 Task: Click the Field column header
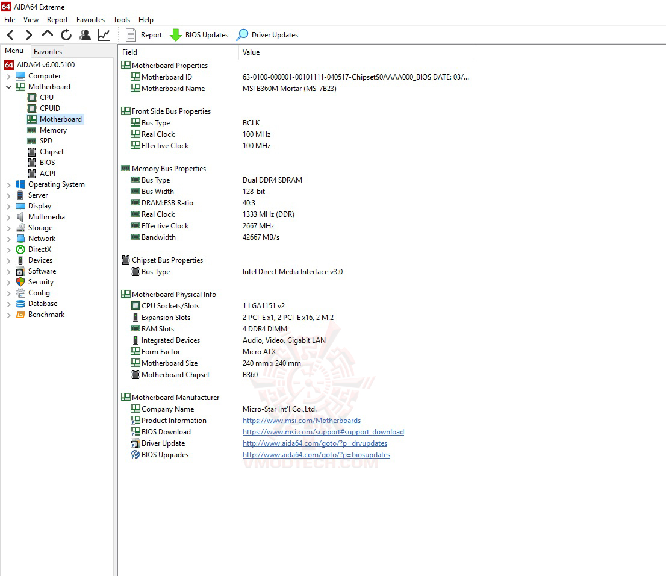tap(178, 52)
